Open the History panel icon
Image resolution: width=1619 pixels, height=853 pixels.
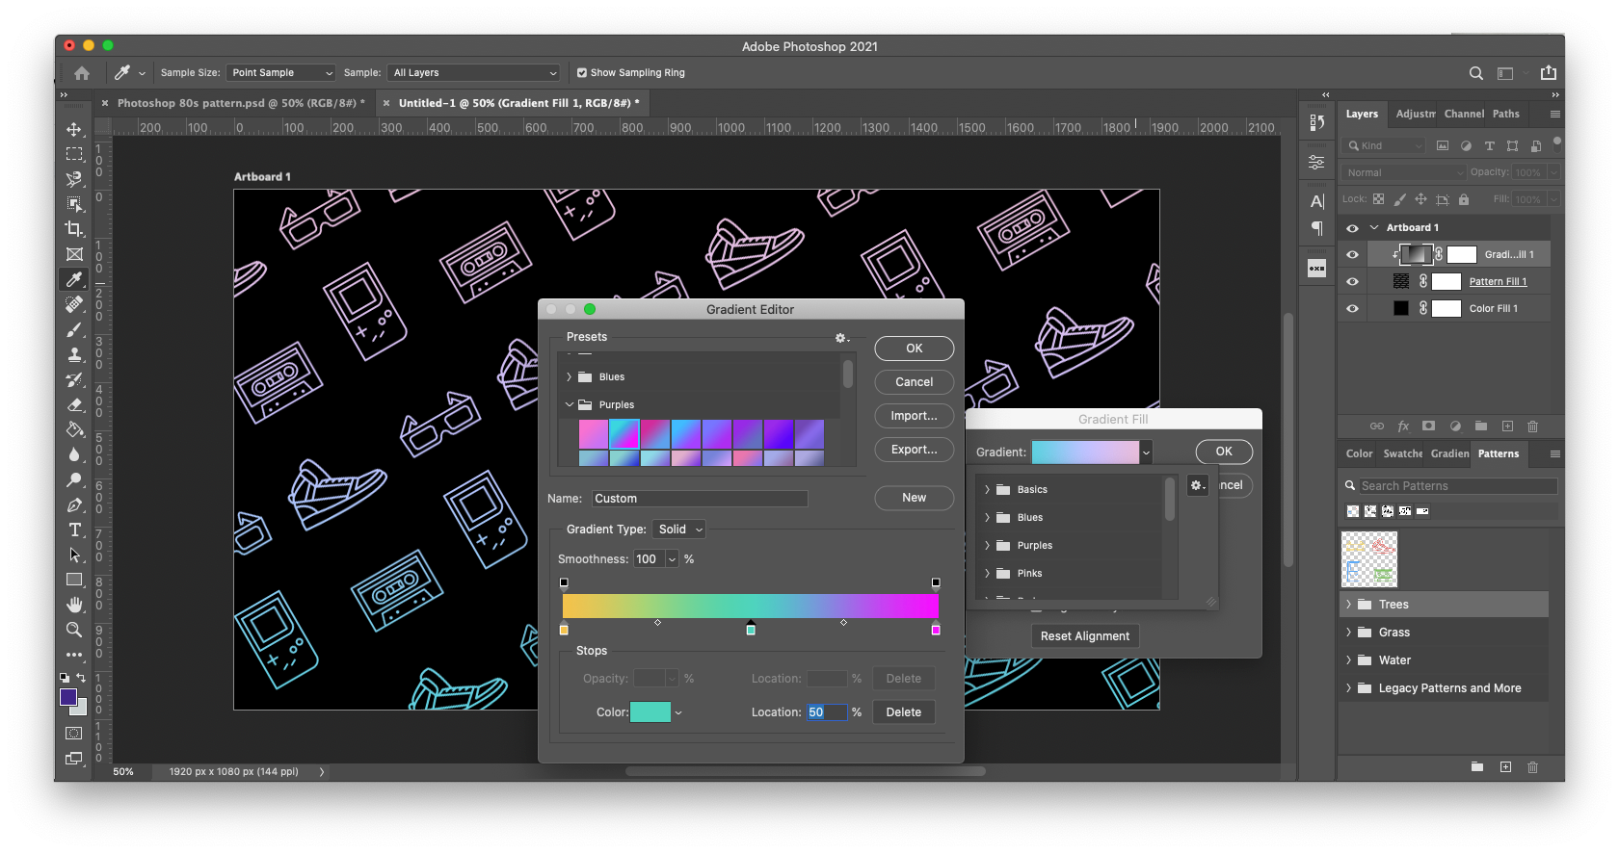point(1316,122)
